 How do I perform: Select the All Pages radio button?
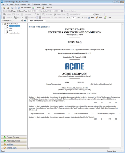click(x=9, y=11)
